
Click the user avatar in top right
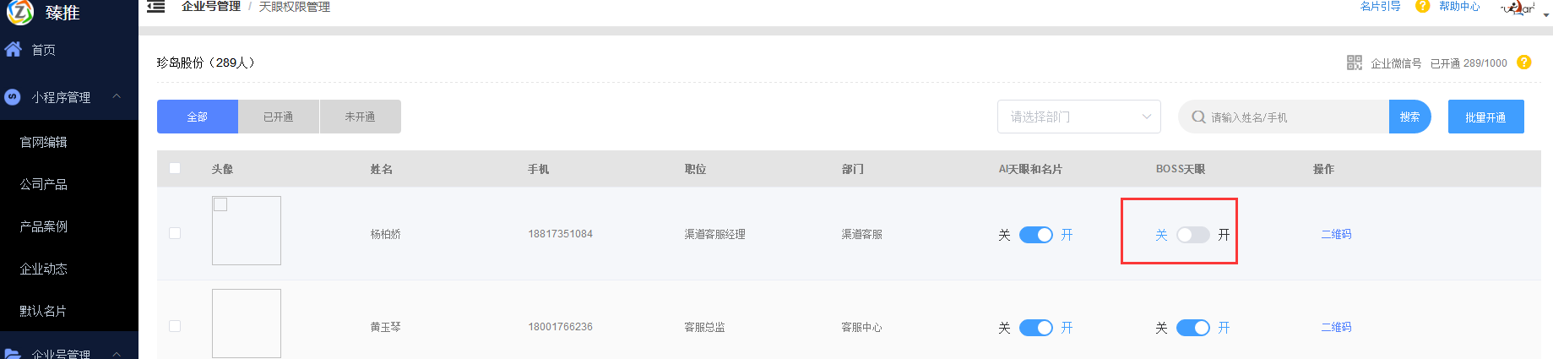pos(1518,8)
